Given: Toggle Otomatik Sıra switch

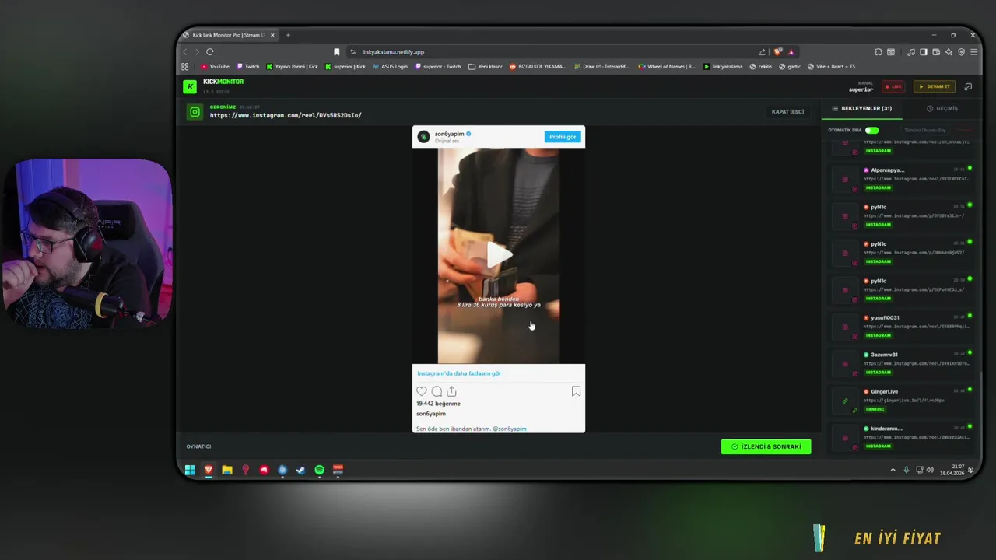Looking at the screenshot, I should click(871, 131).
